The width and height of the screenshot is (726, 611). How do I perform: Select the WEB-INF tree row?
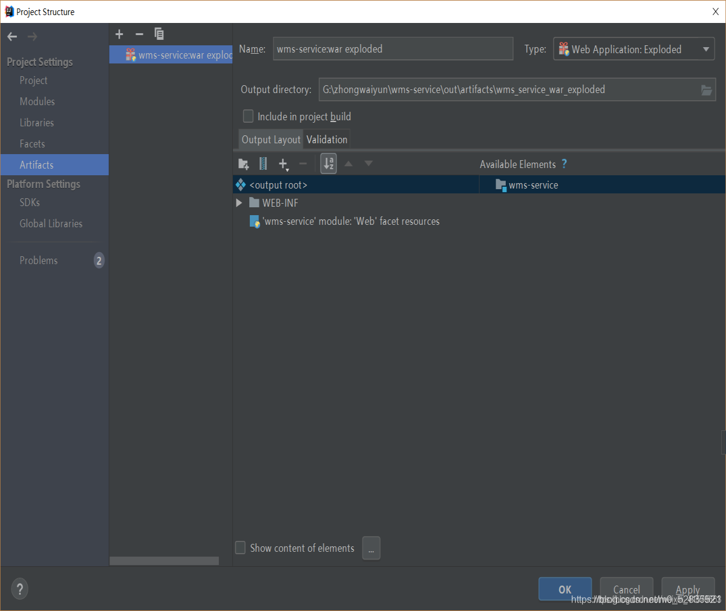tap(356, 203)
